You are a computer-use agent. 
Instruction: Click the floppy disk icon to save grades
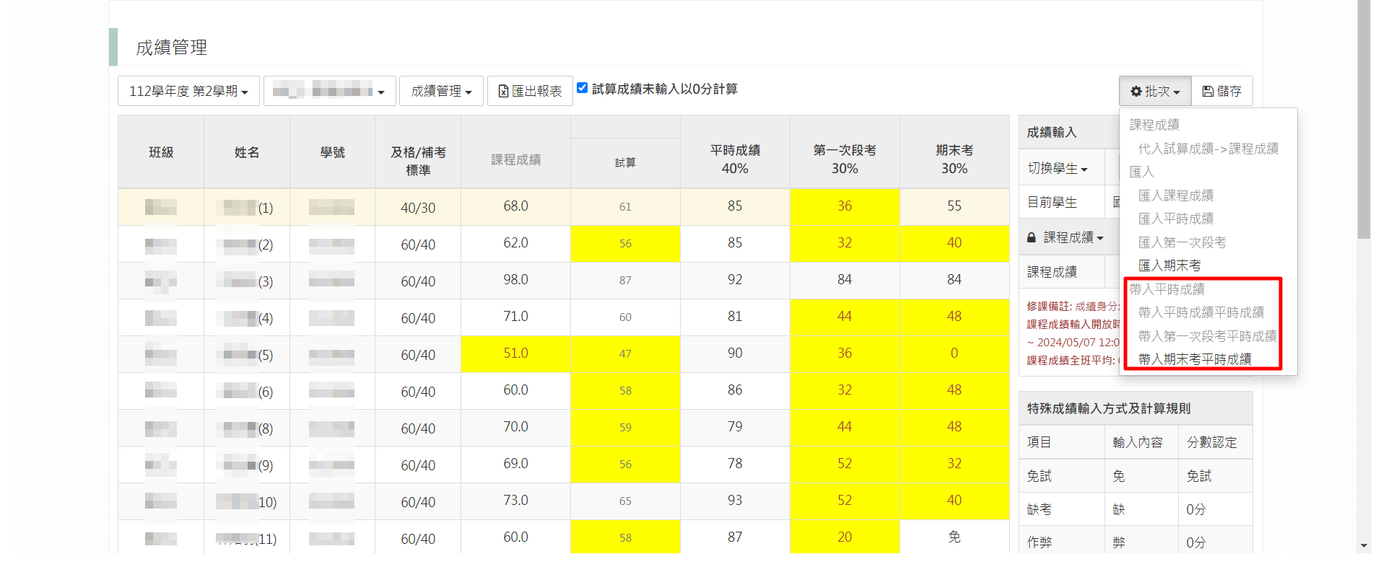click(x=1208, y=92)
